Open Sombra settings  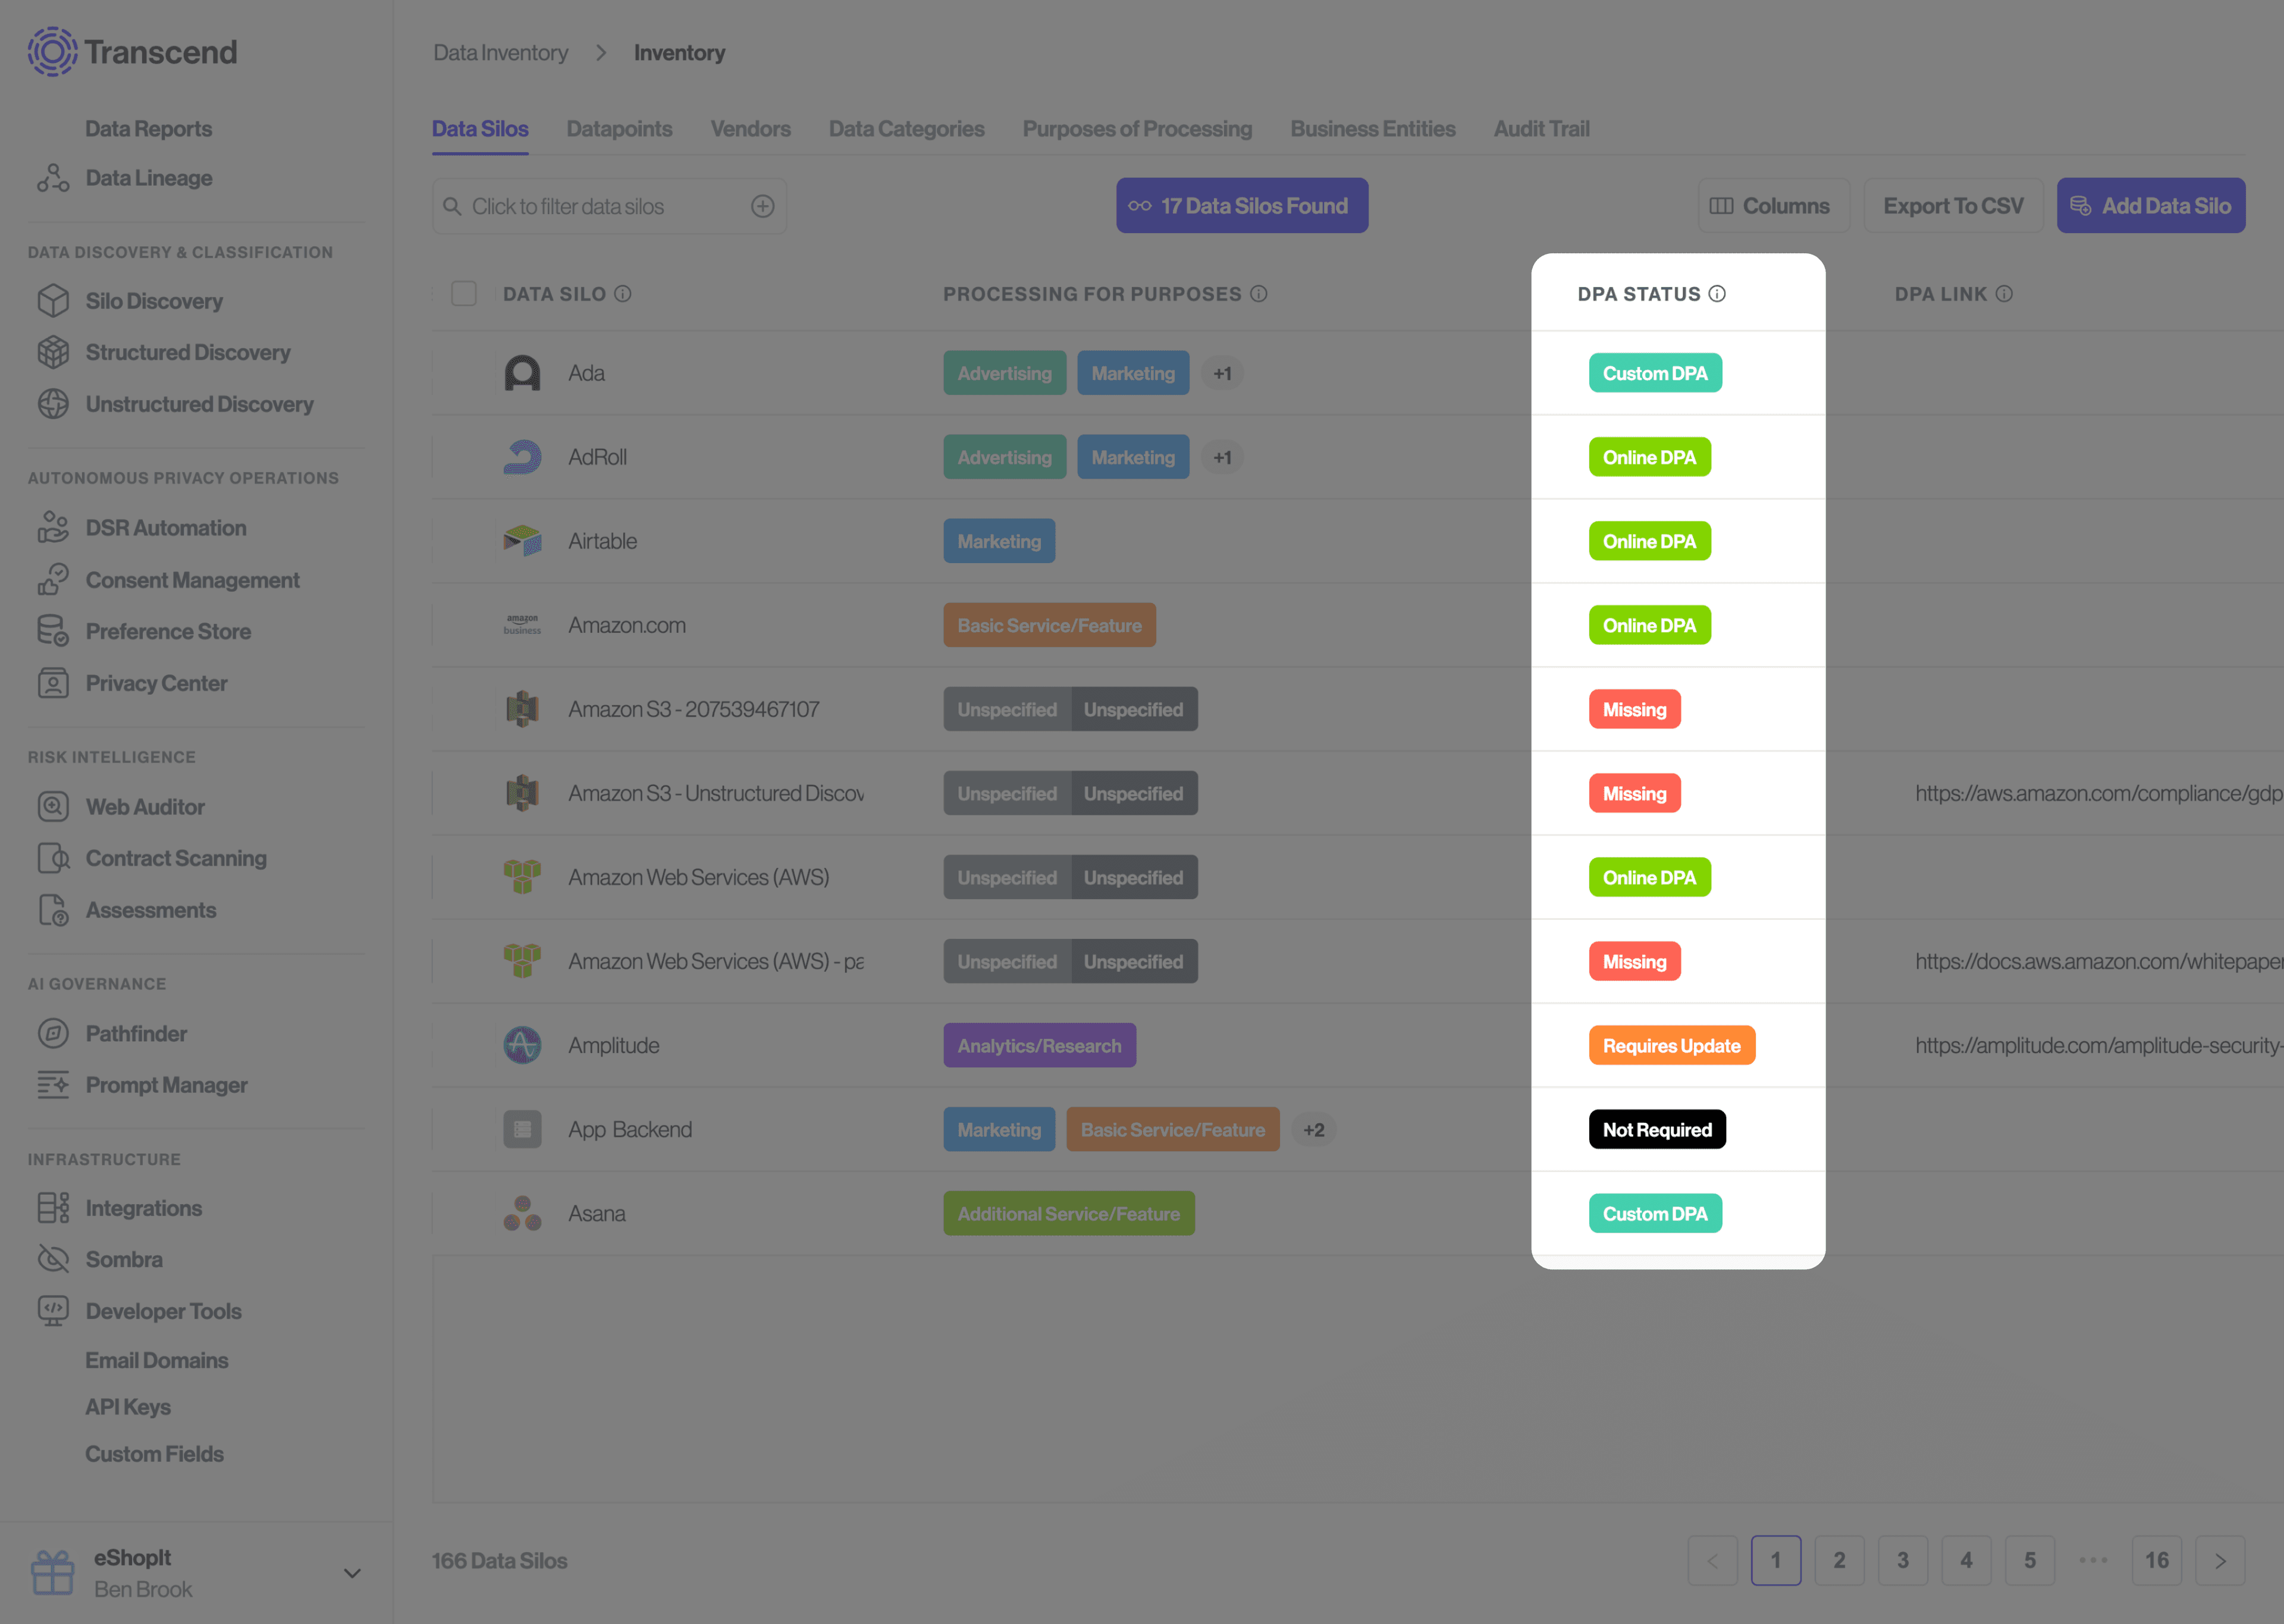click(123, 1259)
